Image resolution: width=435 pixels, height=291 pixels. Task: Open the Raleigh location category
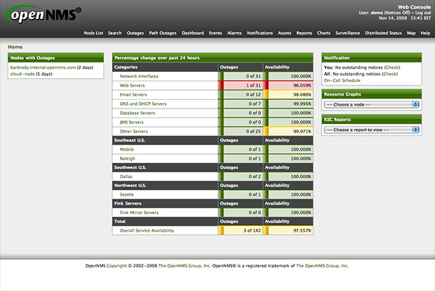[x=127, y=158]
